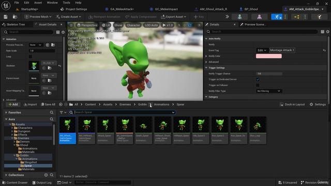Adjust Rate Scale value field
Image resolution: width=331 pixels, height=186 pixels.
click(x=42, y=51)
